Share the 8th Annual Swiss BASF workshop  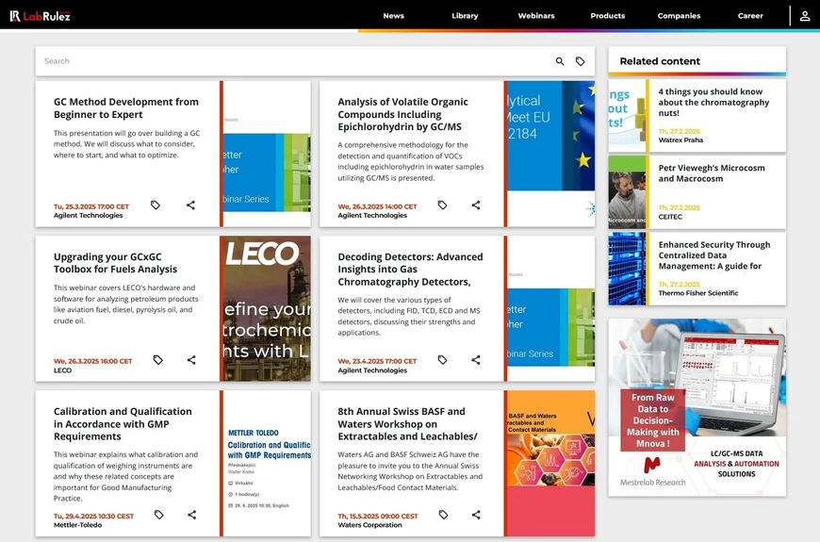(x=476, y=515)
